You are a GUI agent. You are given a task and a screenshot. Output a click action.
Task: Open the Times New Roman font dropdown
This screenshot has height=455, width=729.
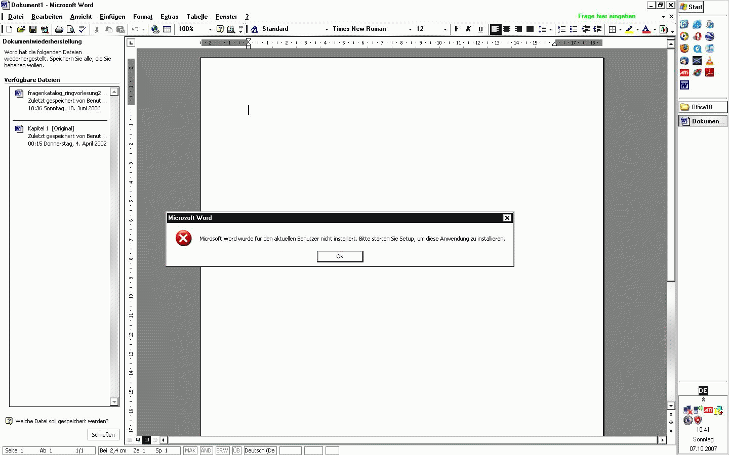410,29
